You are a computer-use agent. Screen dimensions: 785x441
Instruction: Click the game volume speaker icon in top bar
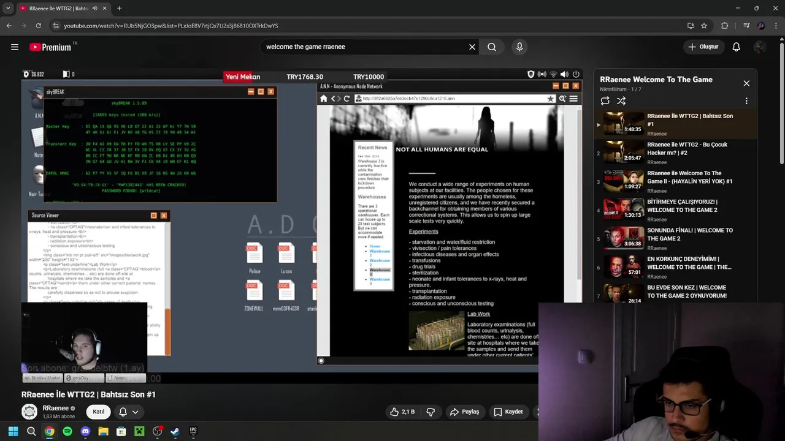point(564,74)
